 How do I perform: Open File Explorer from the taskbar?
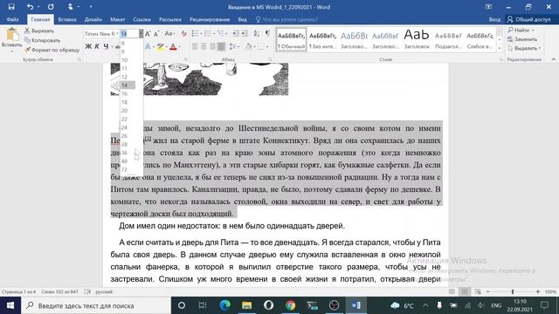coord(246,305)
